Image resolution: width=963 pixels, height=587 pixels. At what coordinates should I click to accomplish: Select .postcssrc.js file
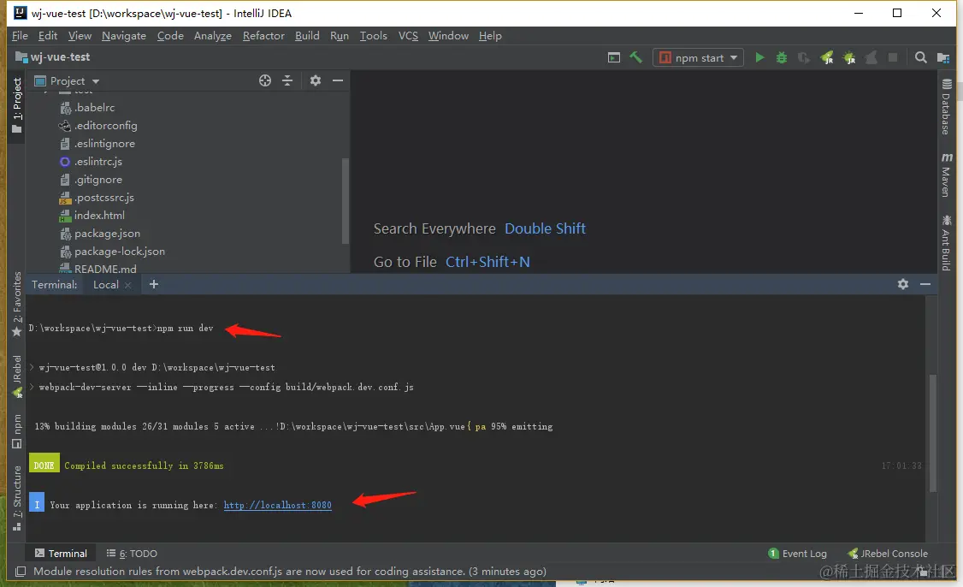97,198
